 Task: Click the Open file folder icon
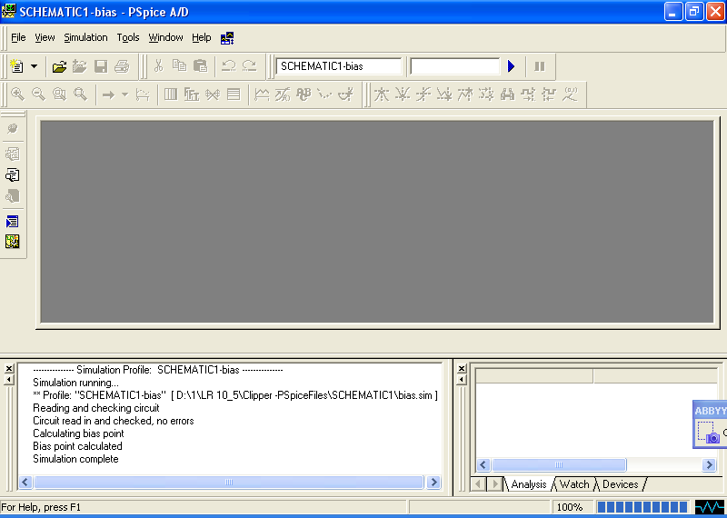click(59, 66)
